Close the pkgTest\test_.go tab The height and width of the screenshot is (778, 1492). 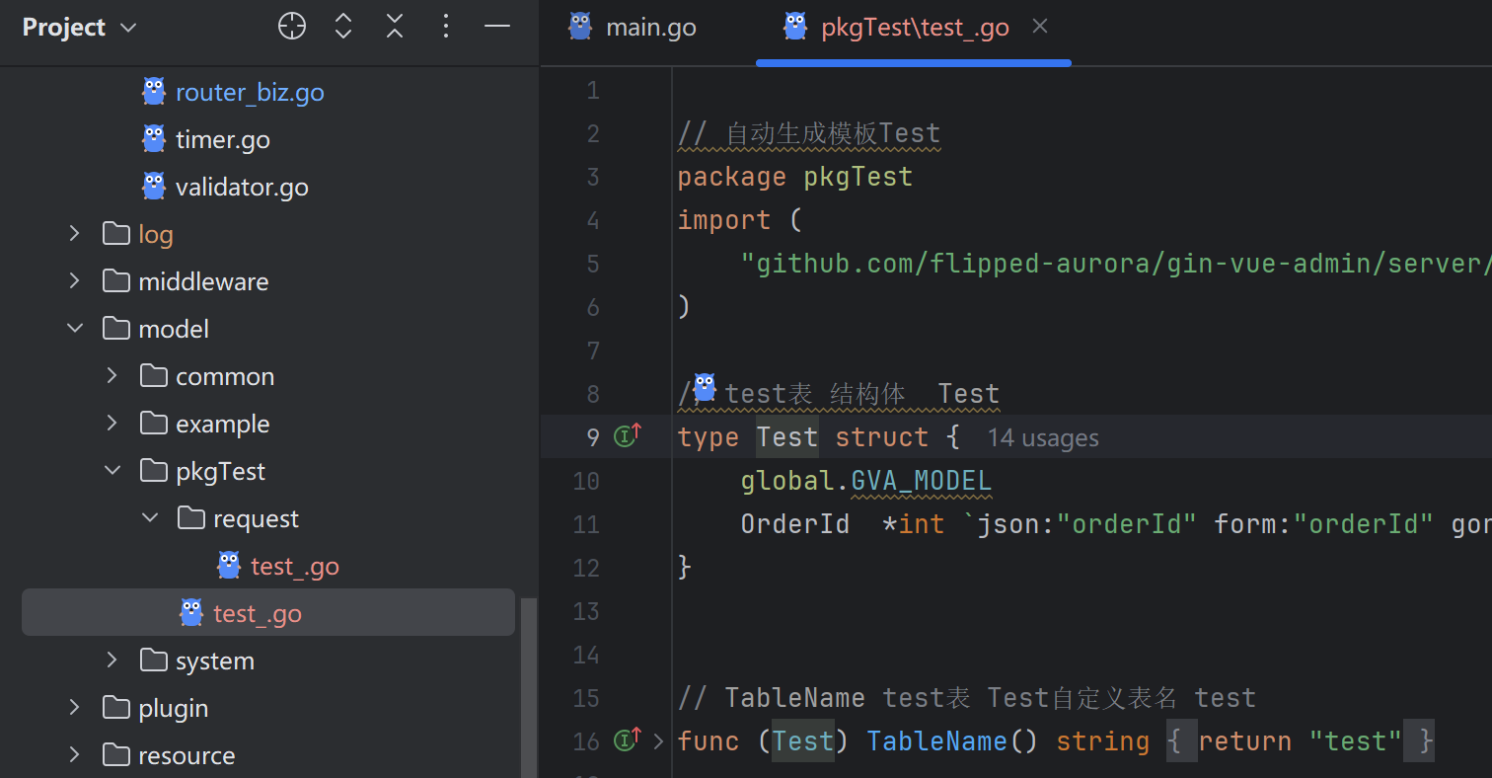(1040, 27)
